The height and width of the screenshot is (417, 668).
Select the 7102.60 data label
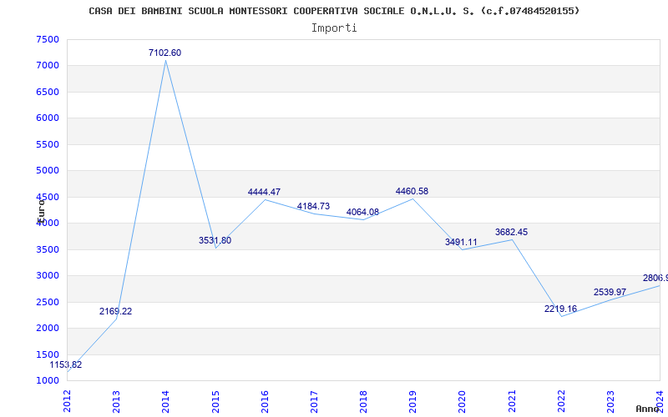(164, 53)
